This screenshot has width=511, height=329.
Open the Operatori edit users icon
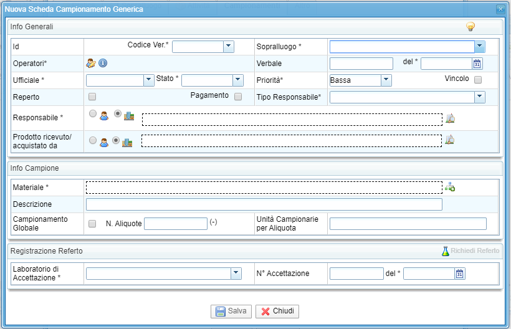(x=91, y=63)
